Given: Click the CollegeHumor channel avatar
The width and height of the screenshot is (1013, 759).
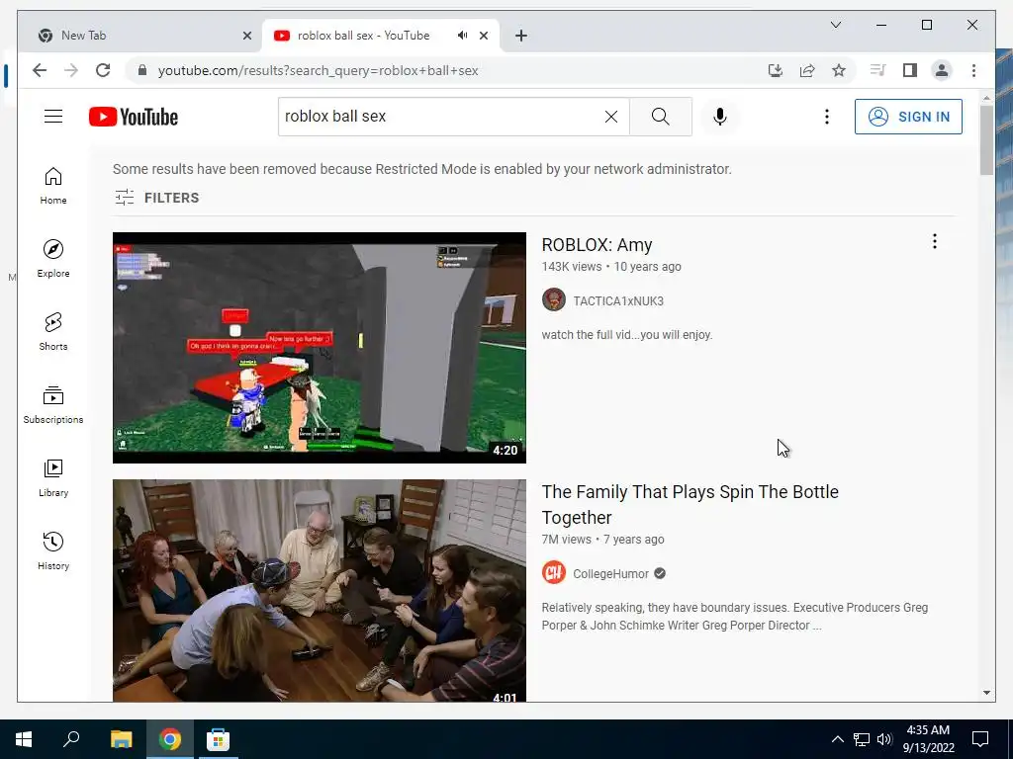Looking at the screenshot, I should point(554,572).
